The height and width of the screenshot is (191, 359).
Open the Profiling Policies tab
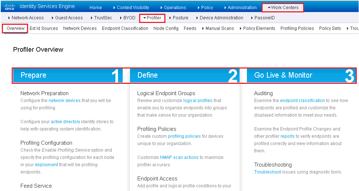click(x=297, y=28)
